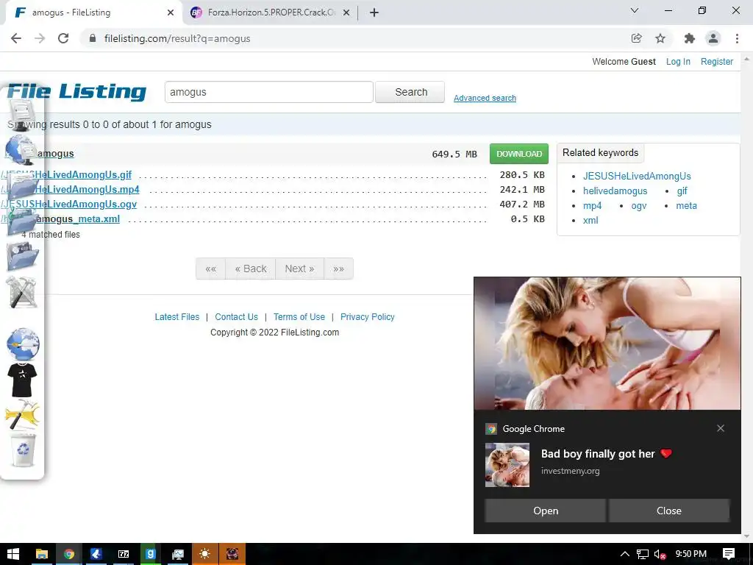Image resolution: width=753 pixels, height=565 pixels.
Task: Open a new browser tab
Action: pos(374,13)
